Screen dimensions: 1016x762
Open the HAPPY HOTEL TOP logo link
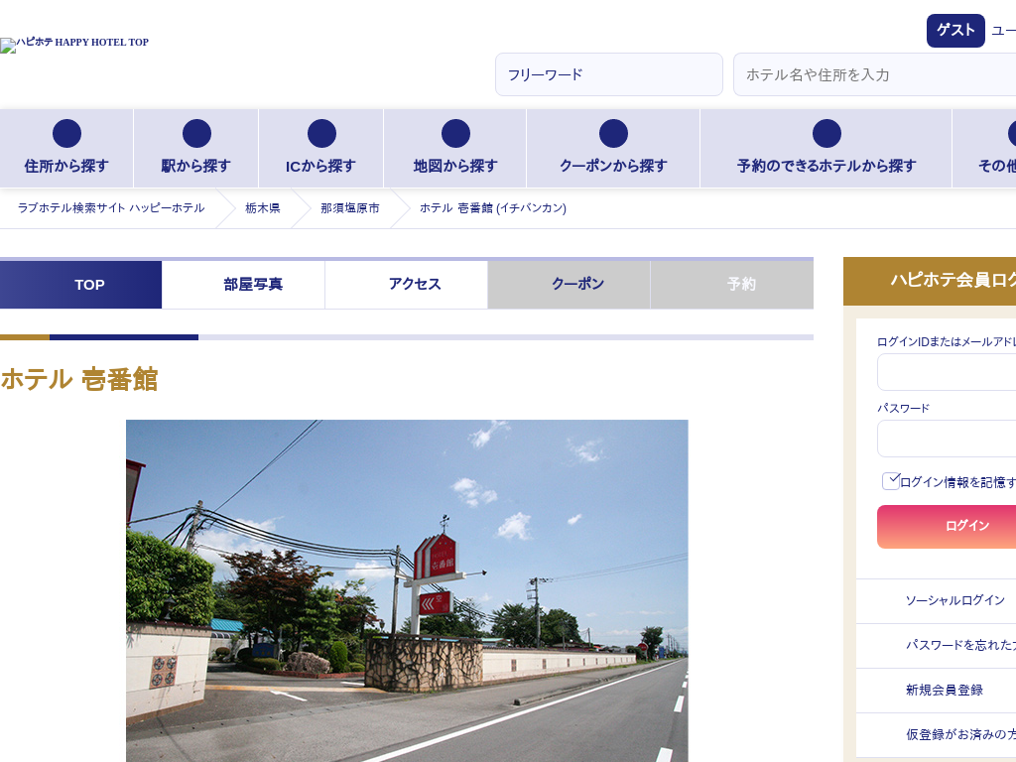click(x=74, y=44)
